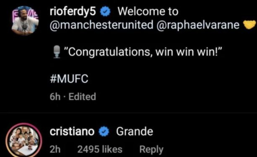Click the divider line between caption and comments
257x157 pixels.
tap(128, 112)
